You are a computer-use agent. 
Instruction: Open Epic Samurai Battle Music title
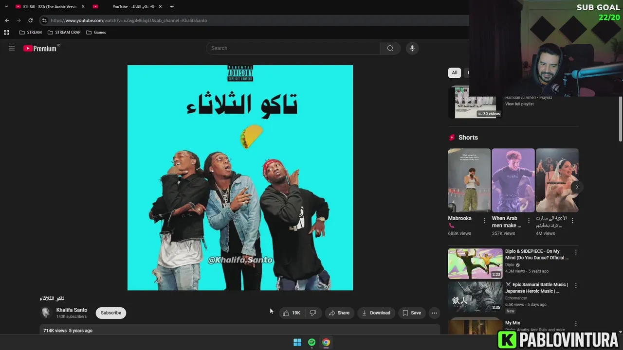(537, 288)
